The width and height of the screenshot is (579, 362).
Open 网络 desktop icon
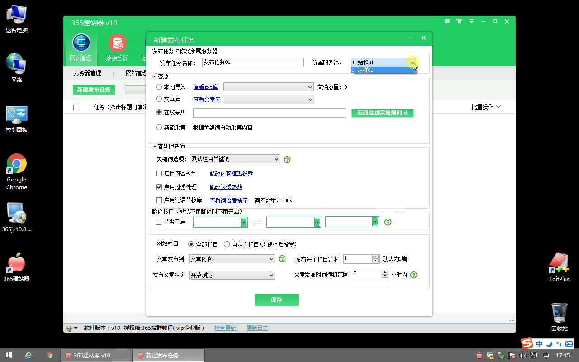tap(17, 68)
